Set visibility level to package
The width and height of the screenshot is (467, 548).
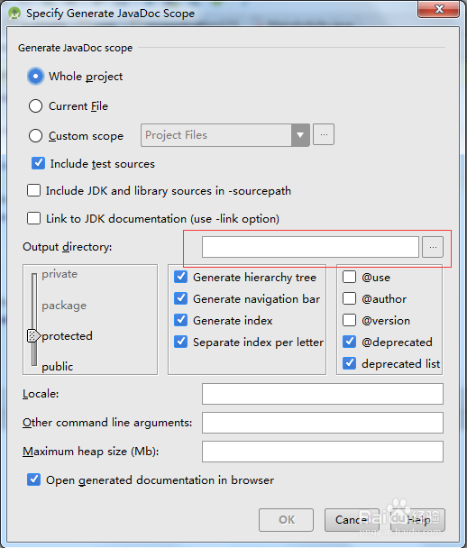pos(64,306)
